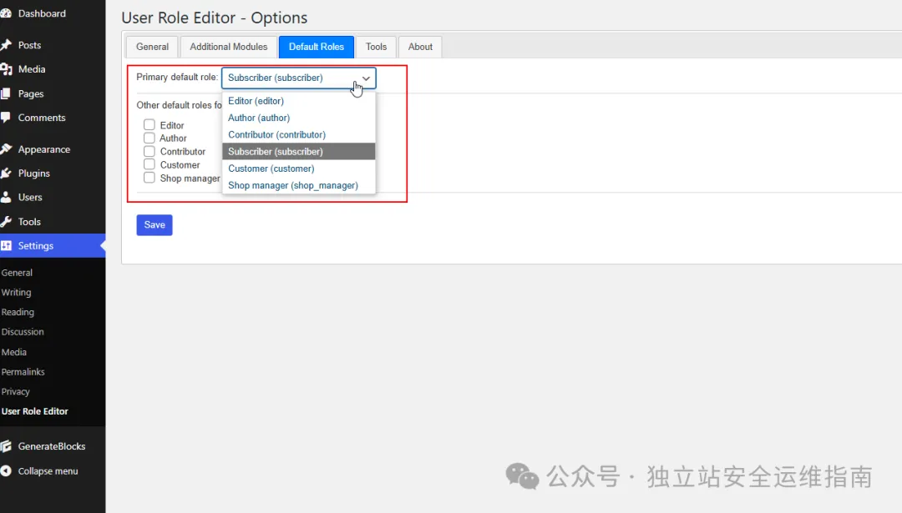Open the Privacy settings link
The width and height of the screenshot is (902, 513).
coord(16,392)
